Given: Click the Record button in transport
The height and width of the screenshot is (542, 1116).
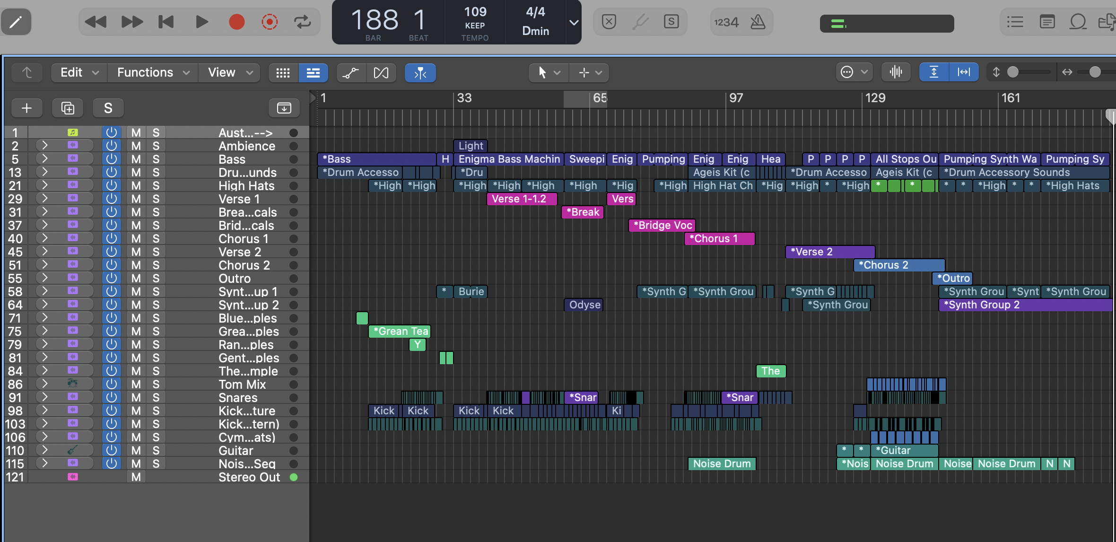Looking at the screenshot, I should click(236, 22).
